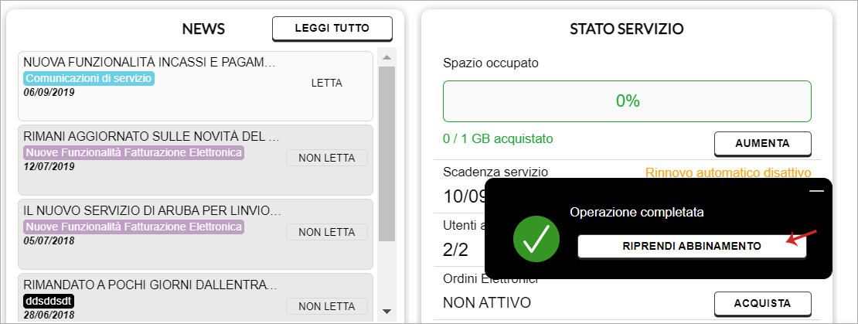The image size is (858, 324).
Task: Click the RIPRENDI ABBINAMENTO button
Action: pos(692,246)
